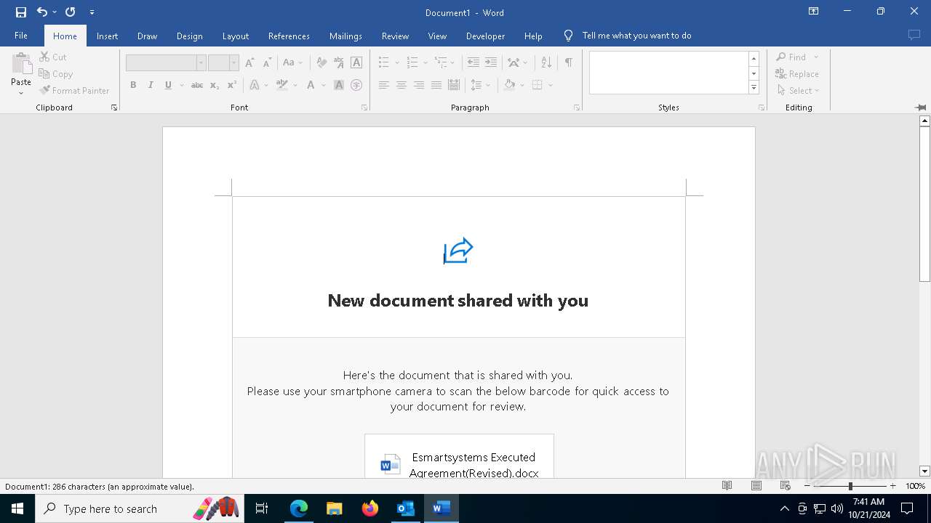931x523 pixels.
Task: Click the Borders icon
Action: point(538,85)
